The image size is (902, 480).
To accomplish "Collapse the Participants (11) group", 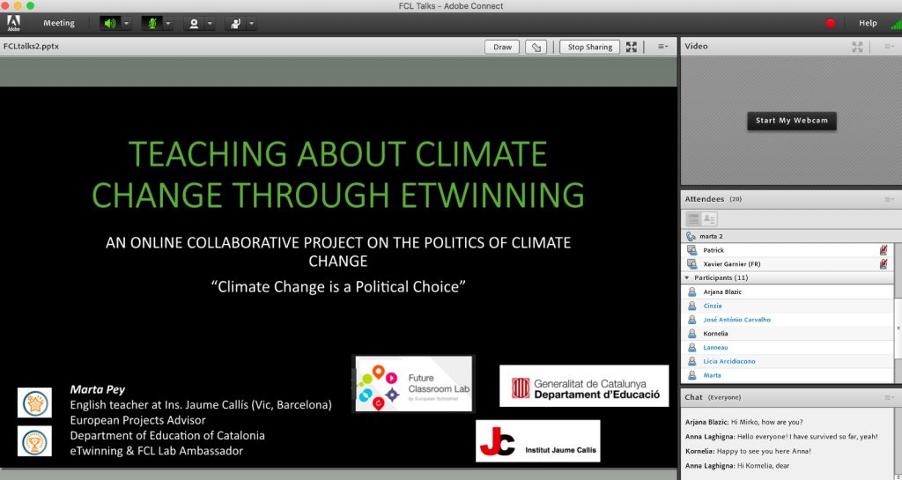I will point(687,277).
